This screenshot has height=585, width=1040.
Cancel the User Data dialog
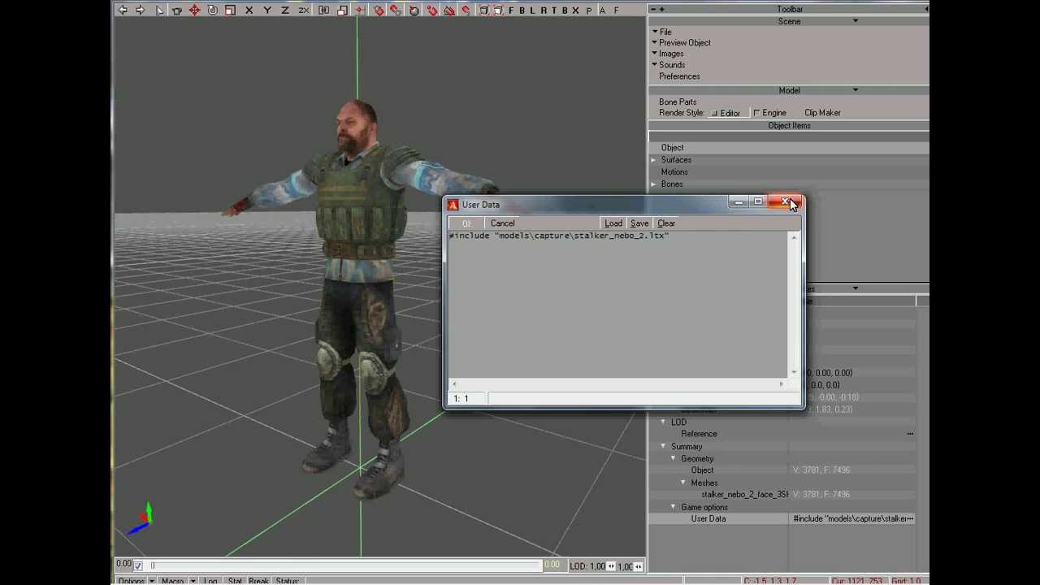(x=502, y=223)
